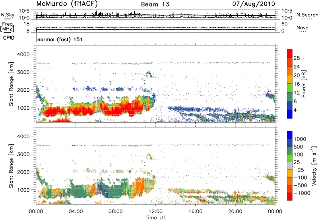This screenshot has width=318, height=220.
Task: Click the noise trace in the top panel
Action: (155, 14)
